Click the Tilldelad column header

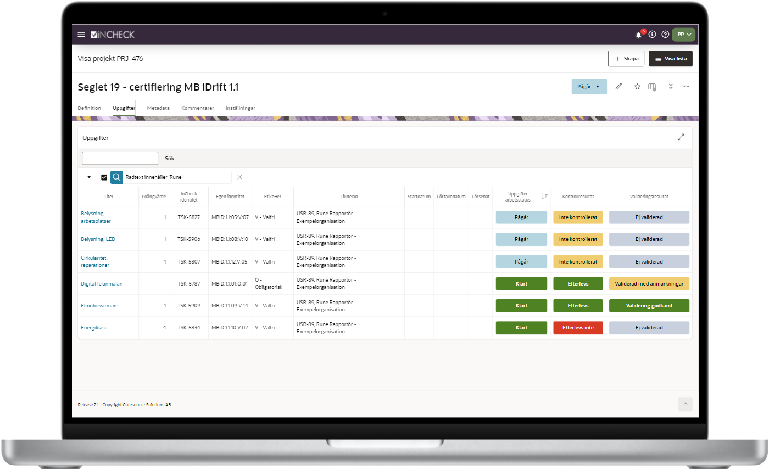(x=349, y=197)
